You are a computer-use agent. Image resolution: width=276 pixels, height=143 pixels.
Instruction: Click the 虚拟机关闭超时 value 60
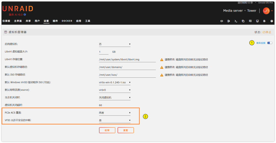pyautogui.click(x=100, y=105)
